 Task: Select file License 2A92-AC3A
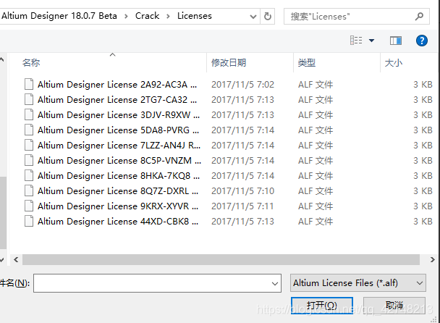coord(117,85)
